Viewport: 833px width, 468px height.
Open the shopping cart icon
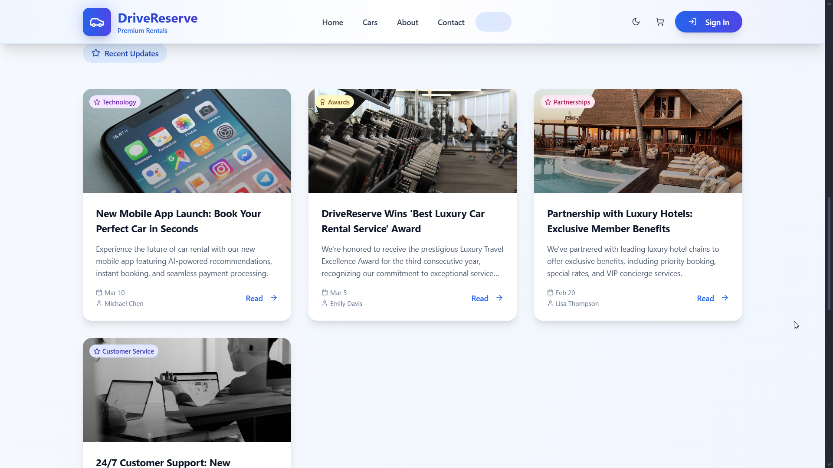[x=660, y=22]
